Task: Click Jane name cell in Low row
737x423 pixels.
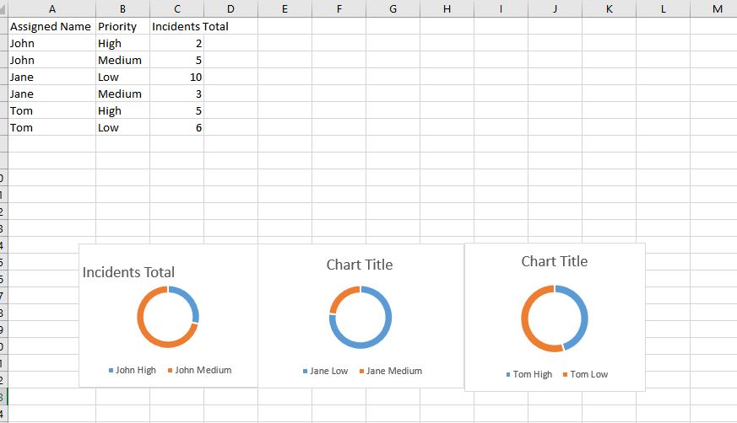Action: 52,77
